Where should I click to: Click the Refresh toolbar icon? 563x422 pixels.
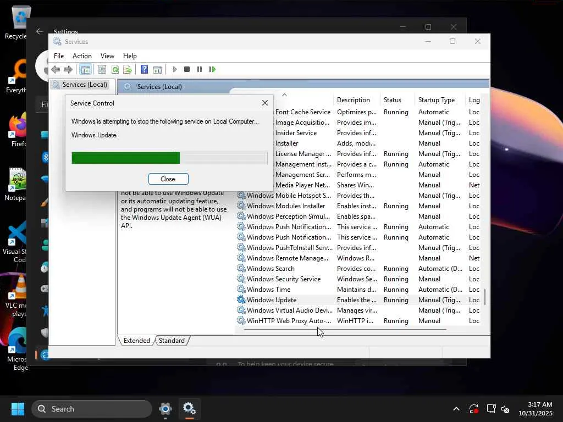(x=115, y=69)
